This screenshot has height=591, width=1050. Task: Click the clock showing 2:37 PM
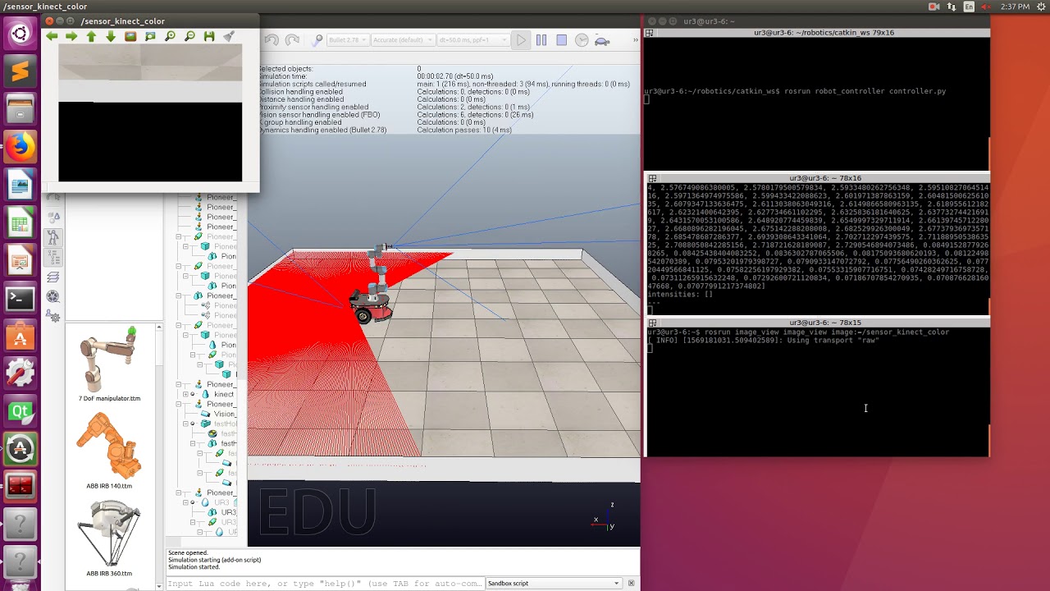coord(1015,7)
